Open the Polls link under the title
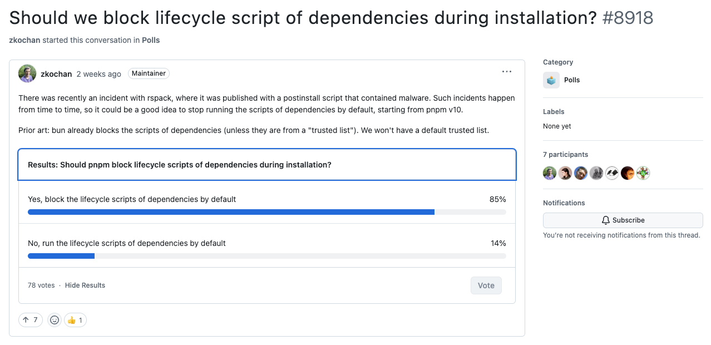Viewport: 711px width, 345px height. click(151, 40)
